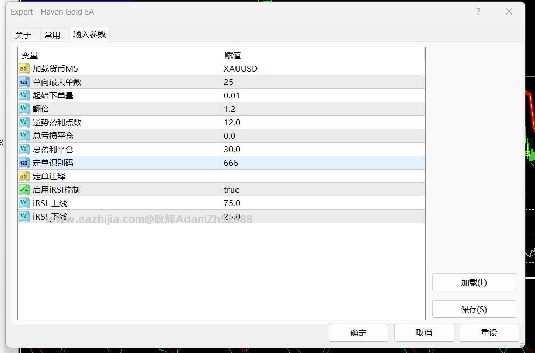This screenshot has width=535, height=353.
Task: Select the 定单注释 variable name
Action: (49, 176)
